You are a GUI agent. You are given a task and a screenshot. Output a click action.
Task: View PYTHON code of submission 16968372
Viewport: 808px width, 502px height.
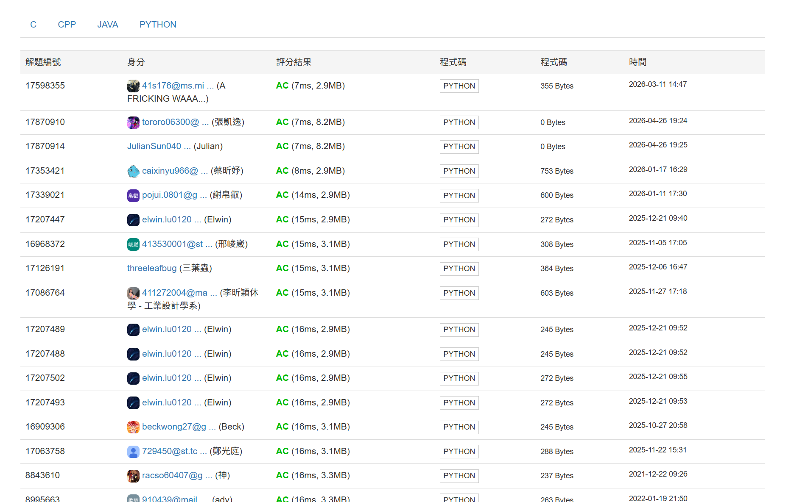459,244
